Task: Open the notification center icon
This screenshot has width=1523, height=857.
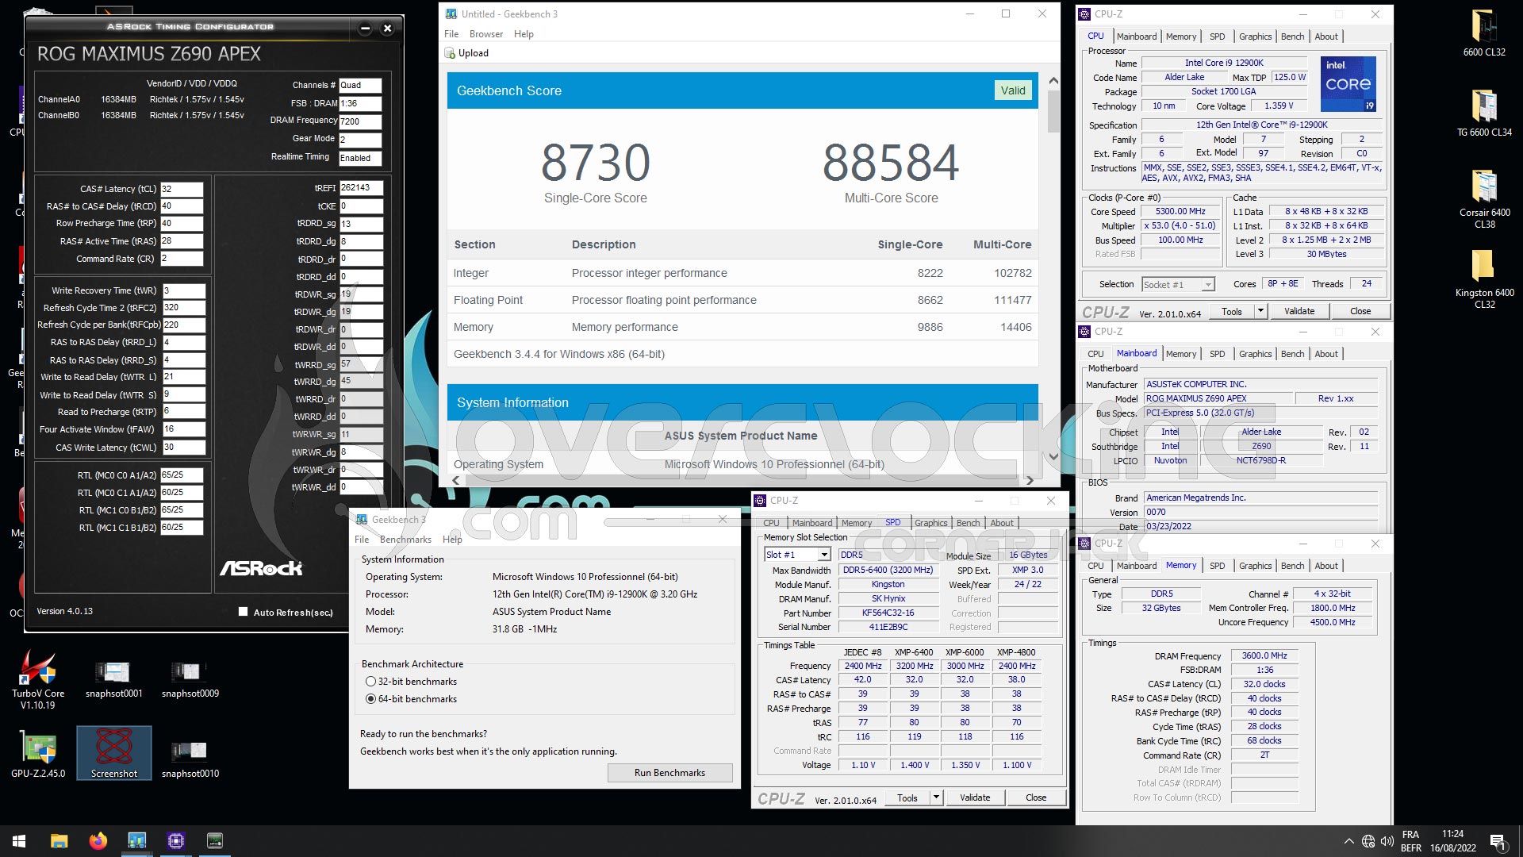Action: tap(1497, 841)
